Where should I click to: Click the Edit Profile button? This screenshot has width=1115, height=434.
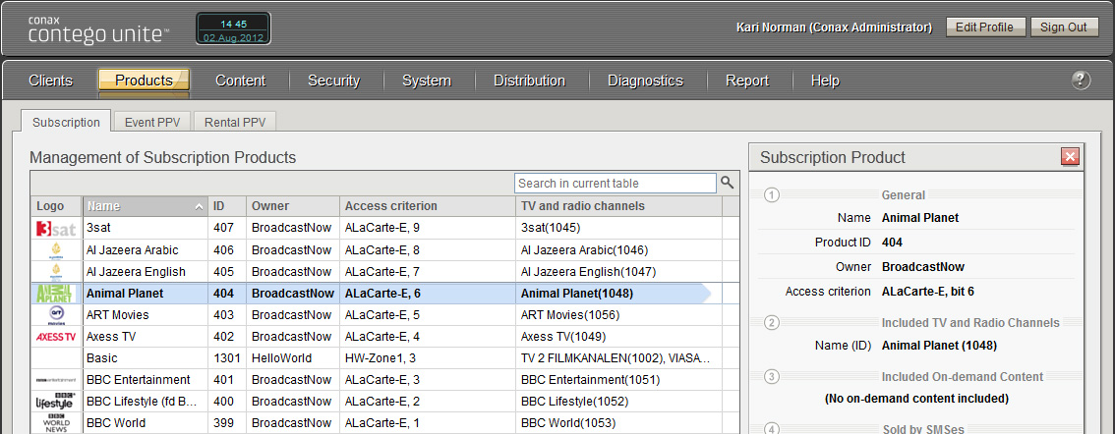click(985, 27)
